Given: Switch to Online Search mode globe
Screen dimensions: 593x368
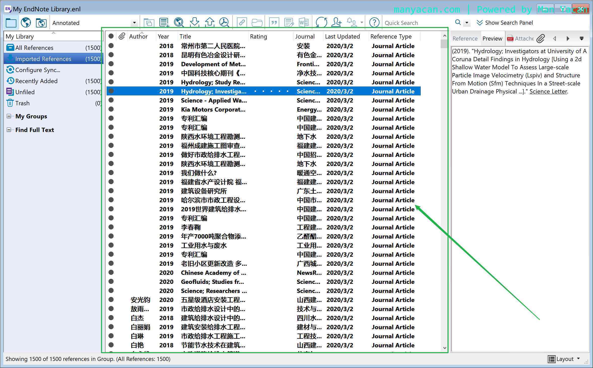Looking at the screenshot, I should (26, 23).
